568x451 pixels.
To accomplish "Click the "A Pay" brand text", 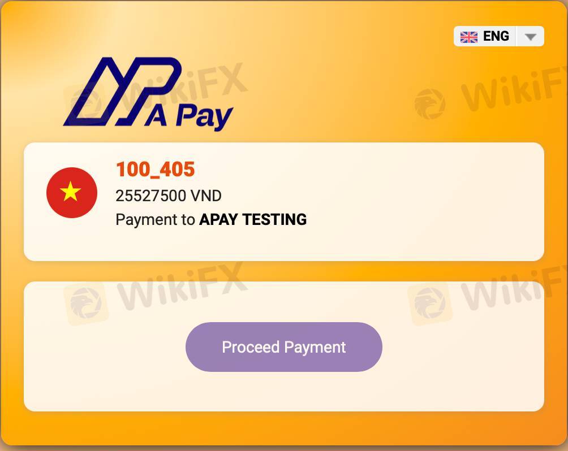I will (189, 116).
